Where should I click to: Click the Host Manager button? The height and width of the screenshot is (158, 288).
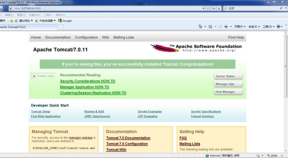[228, 92]
